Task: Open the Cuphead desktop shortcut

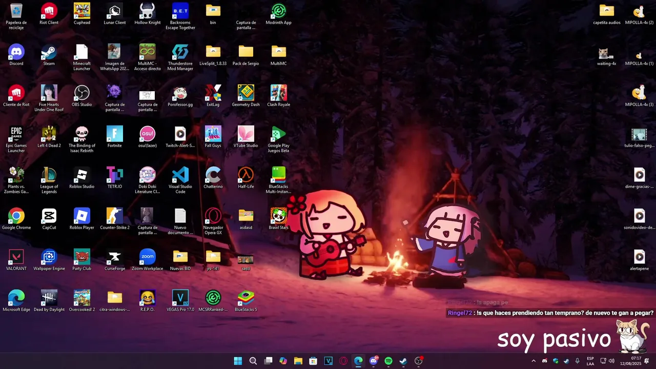Action: tap(82, 14)
